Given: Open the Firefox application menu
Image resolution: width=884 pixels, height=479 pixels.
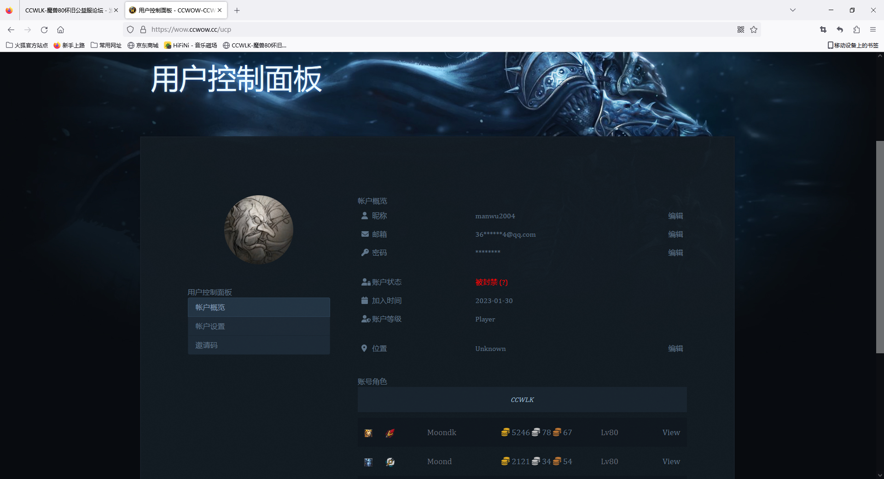Looking at the screenshot, I should click(873, 29).
